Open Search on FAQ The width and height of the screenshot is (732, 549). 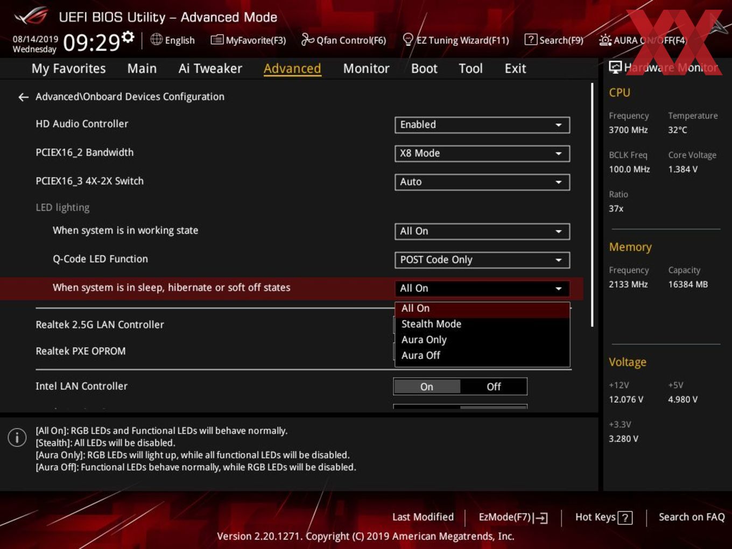tap(692, 517)
